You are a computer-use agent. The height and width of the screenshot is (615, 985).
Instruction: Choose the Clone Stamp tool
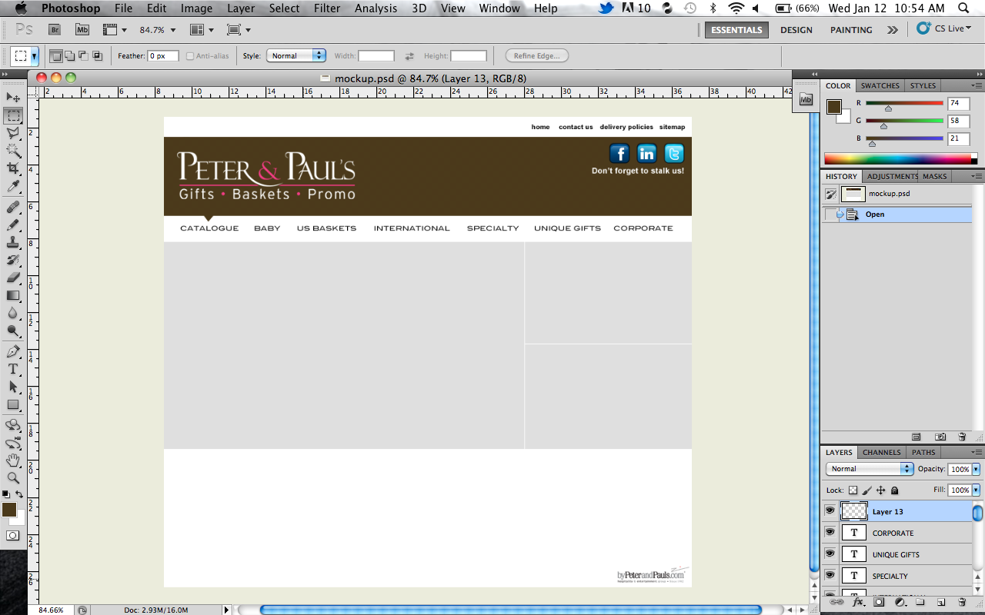coord(13,242)
